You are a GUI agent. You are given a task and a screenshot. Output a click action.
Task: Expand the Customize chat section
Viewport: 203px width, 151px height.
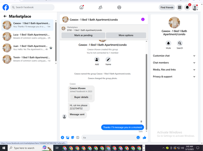click(x=174, y=56)
